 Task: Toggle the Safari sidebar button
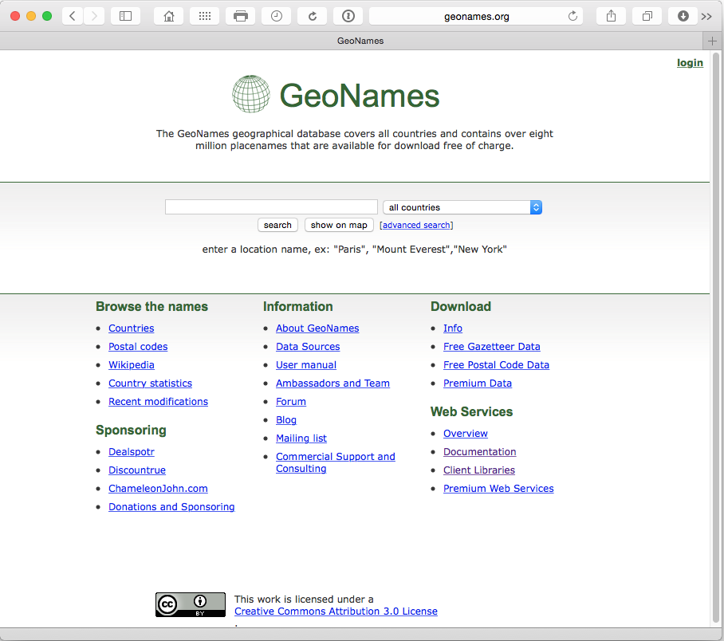pyautogui.click(x=126, y=16)
